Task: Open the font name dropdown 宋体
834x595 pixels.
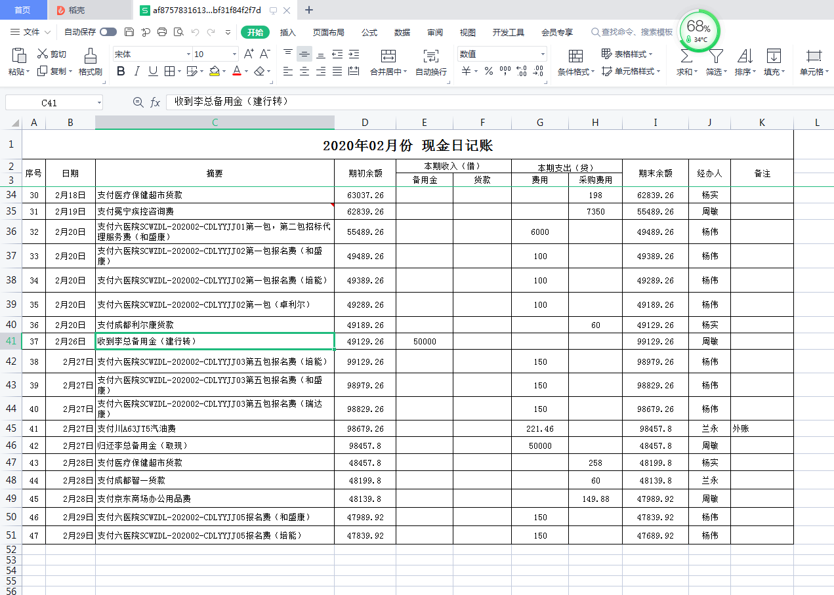Action: (x=188, y=54)
